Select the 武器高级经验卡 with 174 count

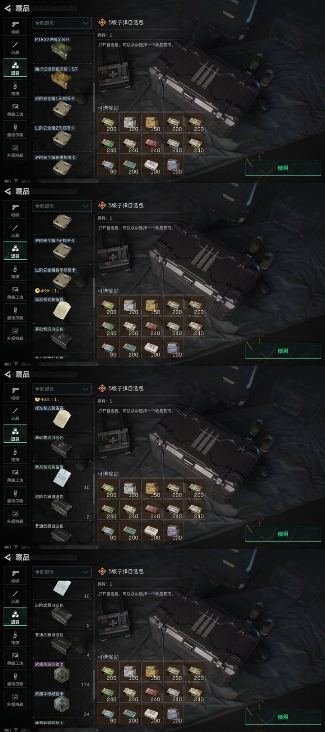[x=62, y=674]
